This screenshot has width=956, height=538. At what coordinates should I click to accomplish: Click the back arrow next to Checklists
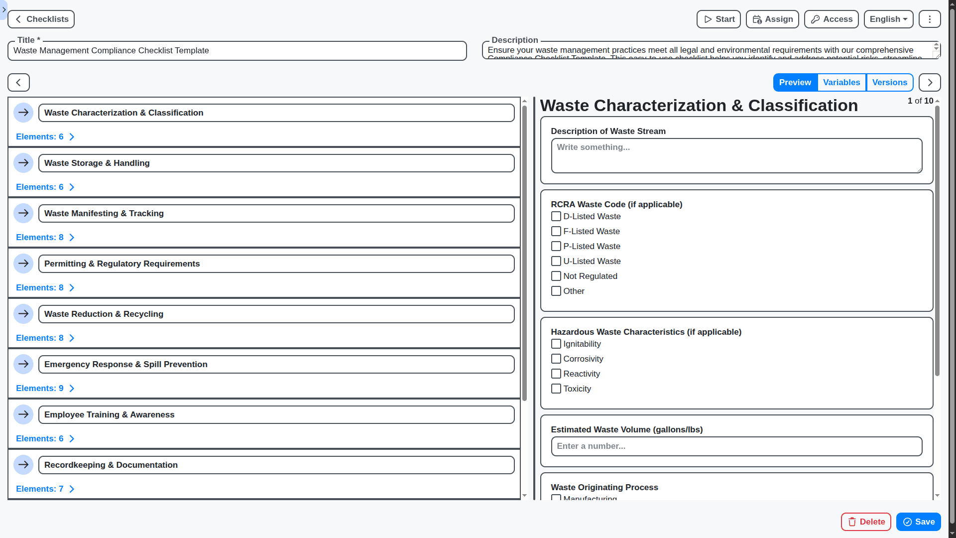[18, 19]
